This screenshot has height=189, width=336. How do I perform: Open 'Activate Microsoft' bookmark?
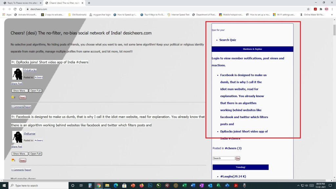coord(26,14)
